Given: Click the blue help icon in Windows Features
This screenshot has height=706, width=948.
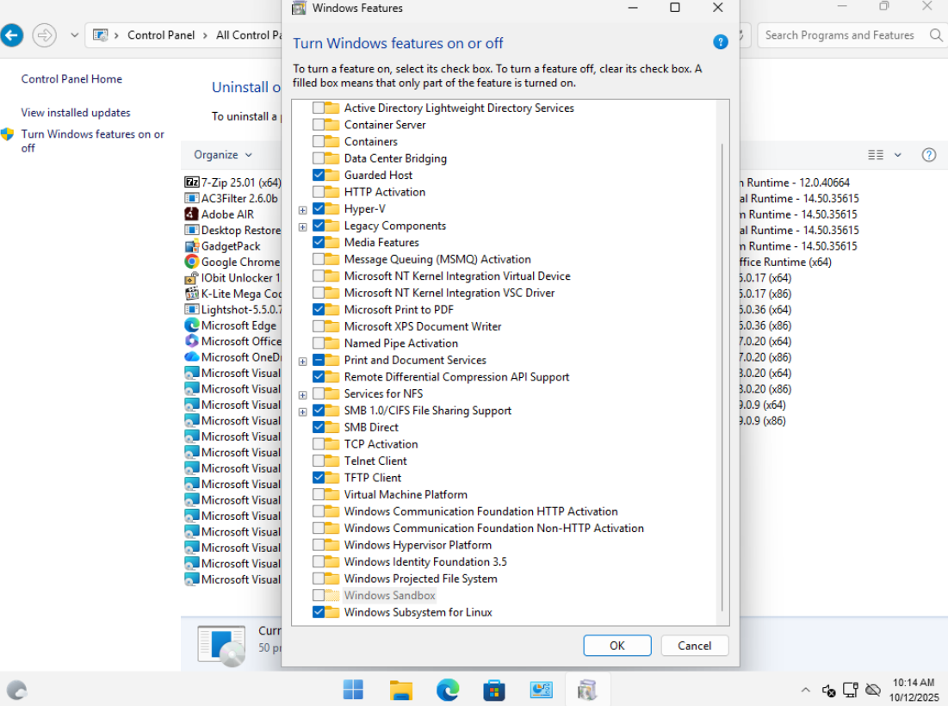Looking at the screenshot, I should tap(720, 42).
